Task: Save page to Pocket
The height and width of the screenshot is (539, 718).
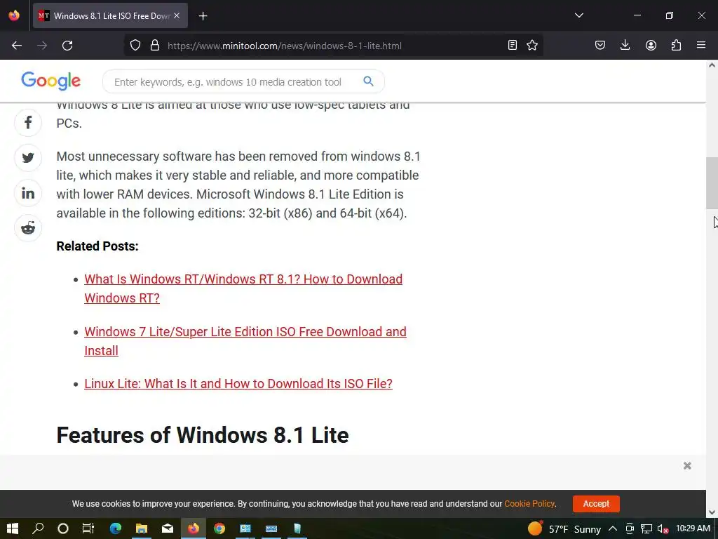Action: click(600, 46)
